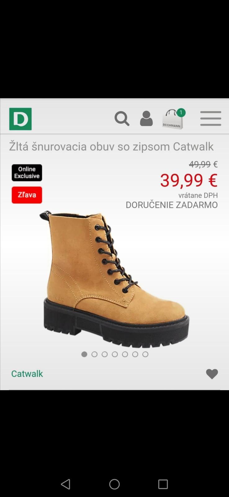229x497 pixels.
Task: Click the product title Žltá šnurovacia obuv
Action: pyautogui.click(x=111, y=146)
